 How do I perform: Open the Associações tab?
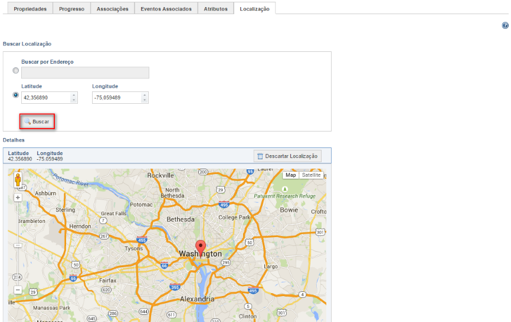click(x=113, y=9)
